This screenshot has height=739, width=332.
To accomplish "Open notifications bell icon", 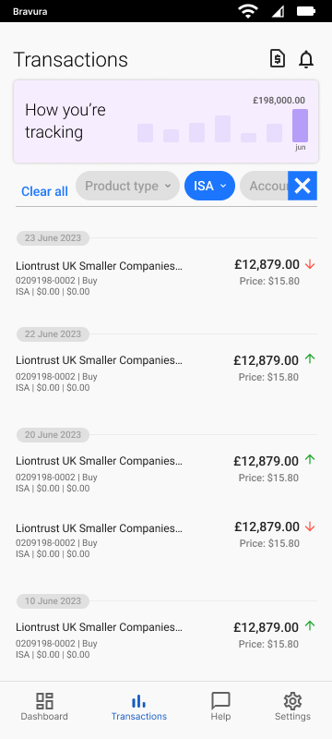I will point(306,59).
